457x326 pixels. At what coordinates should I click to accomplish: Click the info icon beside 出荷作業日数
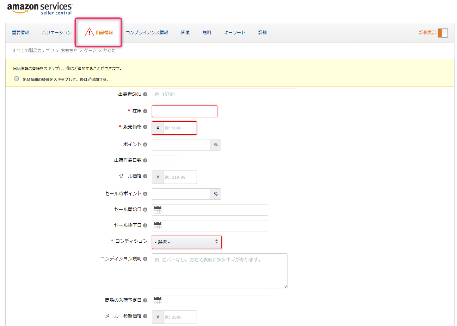tap(145, 160)
